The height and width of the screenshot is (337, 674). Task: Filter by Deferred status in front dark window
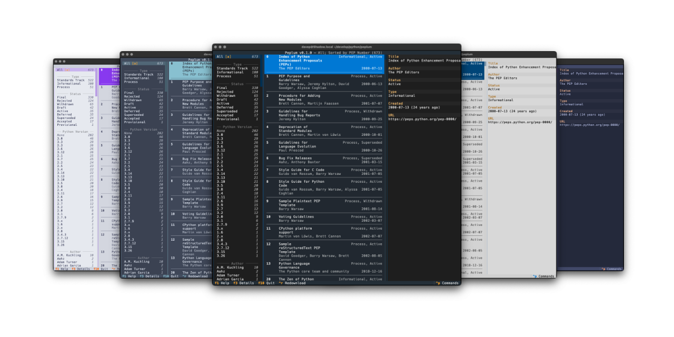pyautogui.click(x=237, y=107)
